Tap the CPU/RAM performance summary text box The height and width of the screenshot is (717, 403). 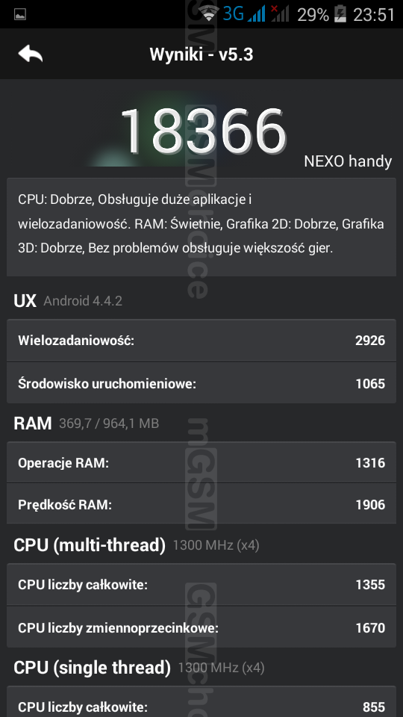201,227
